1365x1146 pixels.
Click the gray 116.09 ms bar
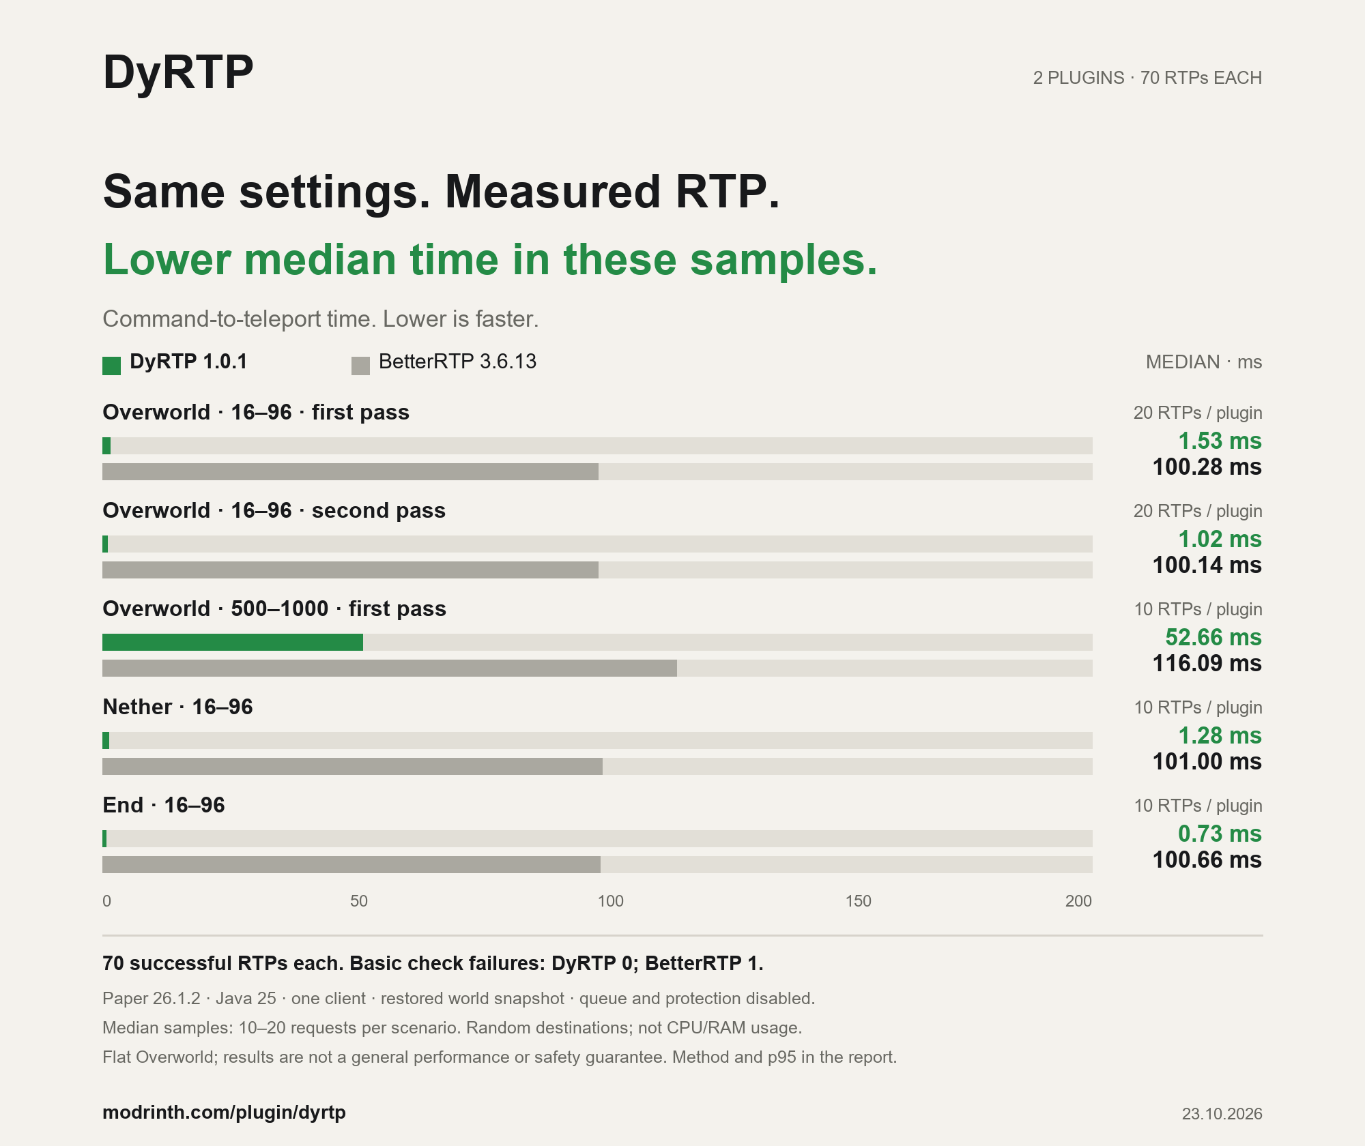coord(390,668)
